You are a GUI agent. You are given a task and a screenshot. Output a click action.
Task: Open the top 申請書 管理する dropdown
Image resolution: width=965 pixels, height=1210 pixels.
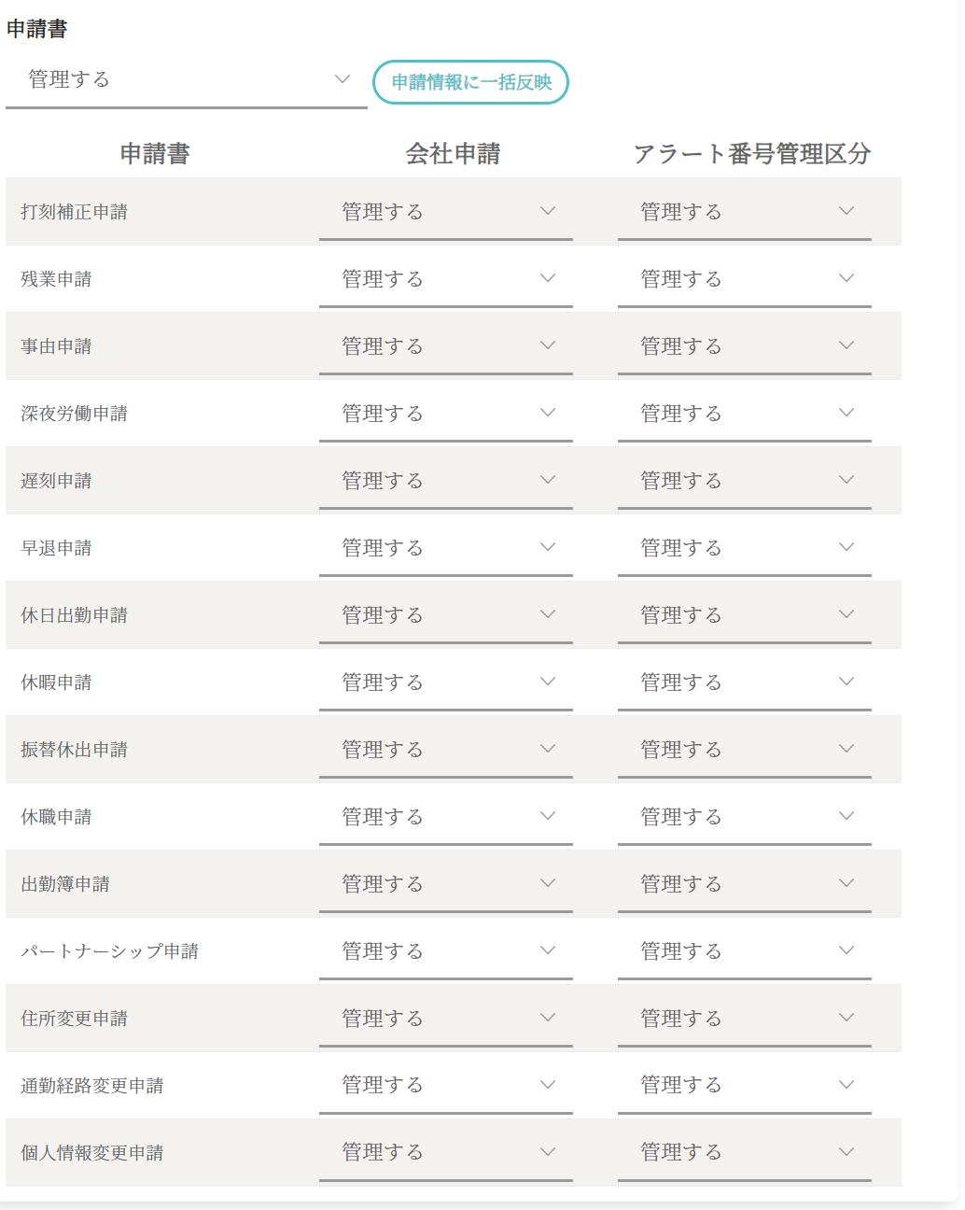coord(186,80)
